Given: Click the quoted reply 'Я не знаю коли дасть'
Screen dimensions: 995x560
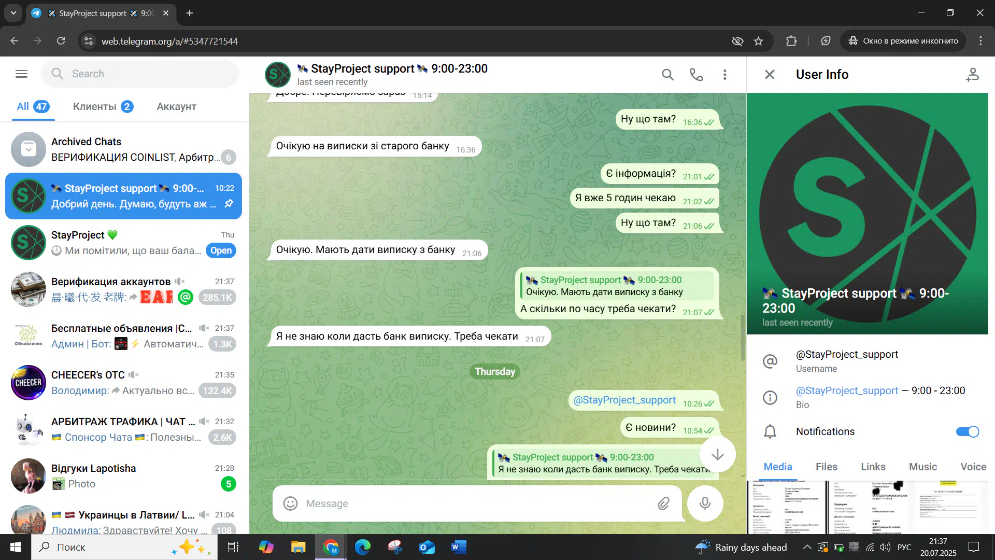Looking at the screenshot, I should pyautogui.click(x=604, y=464).
